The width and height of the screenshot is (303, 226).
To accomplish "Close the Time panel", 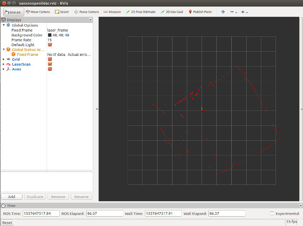I will (301, 205).
